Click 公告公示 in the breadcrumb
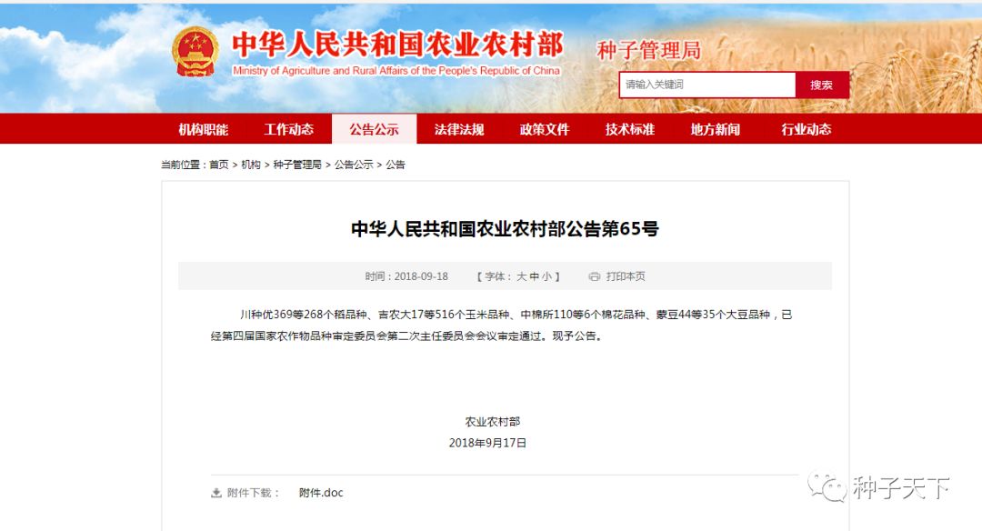 coord(354,165)
